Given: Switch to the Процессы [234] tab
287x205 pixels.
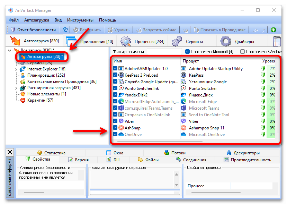Looking at the screenshot, I should click(143, 41).
